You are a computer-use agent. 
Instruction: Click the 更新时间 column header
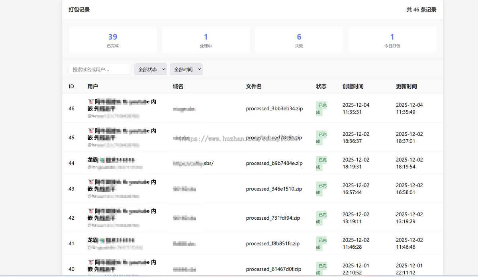pos(406,86)
